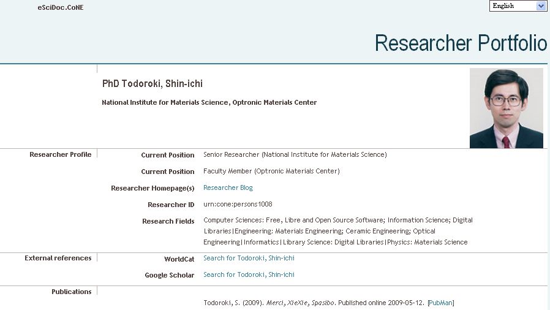This screenshot has width=550, height=310.
Task: Click the Researcher Homepage(s) field label
Action: [x=153, y=189]
